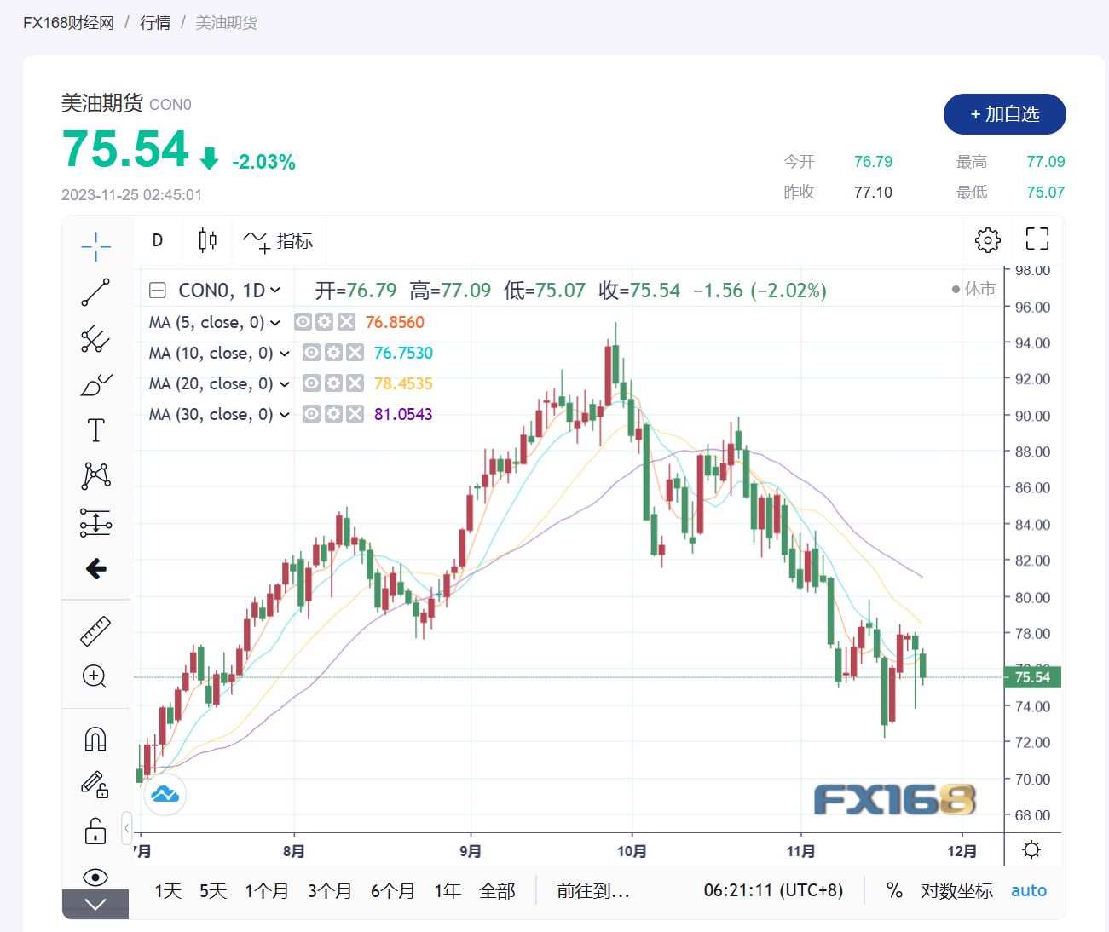Toggle lock all drawing tools
The width and height of the screenshot is (1109, 932).
95,831
